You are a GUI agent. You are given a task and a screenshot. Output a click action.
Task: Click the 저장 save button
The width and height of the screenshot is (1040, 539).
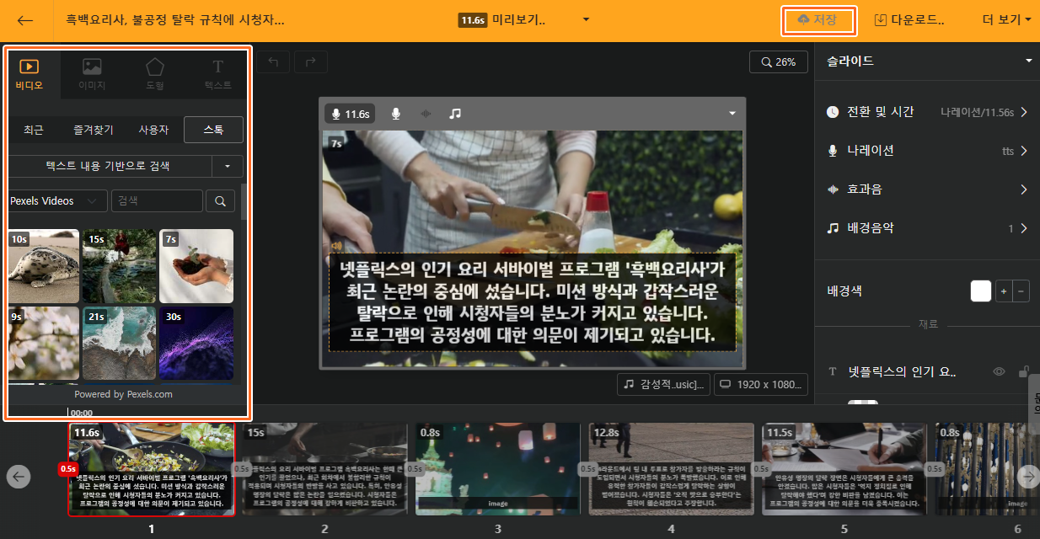(820, 20)
